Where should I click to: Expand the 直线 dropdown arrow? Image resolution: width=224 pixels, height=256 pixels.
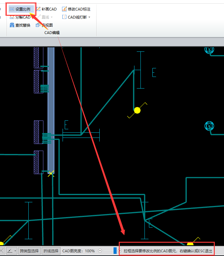[x=52, y=17]
